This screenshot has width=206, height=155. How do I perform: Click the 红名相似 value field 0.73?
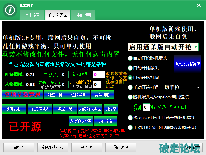coord(31,74)
